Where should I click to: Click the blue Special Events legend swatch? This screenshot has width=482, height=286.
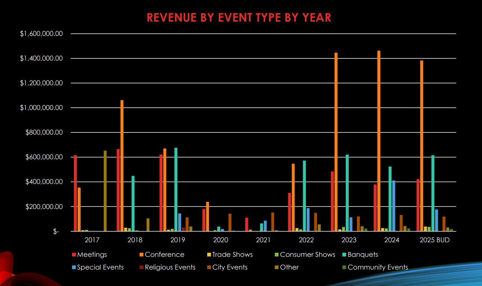coord(74,268)
